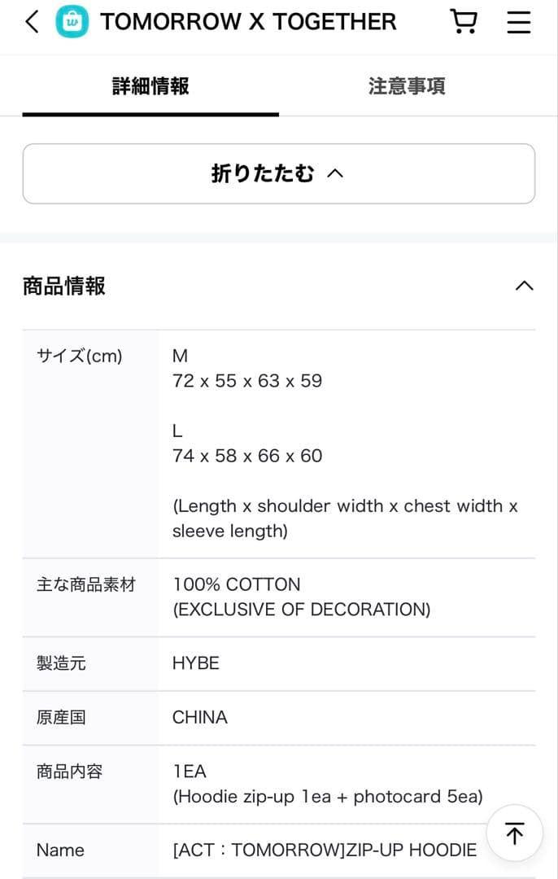Viewport: 558px width, 879px height.
Task: Select the L size measurements 74 x 58 x 66 x 60
Action: click(247, 456)
